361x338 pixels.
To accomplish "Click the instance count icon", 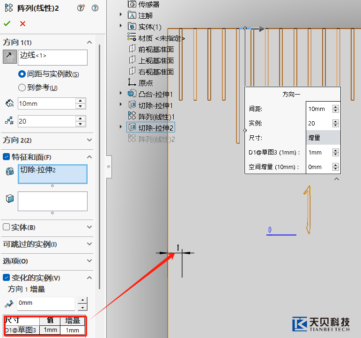I will click(9, 121).
